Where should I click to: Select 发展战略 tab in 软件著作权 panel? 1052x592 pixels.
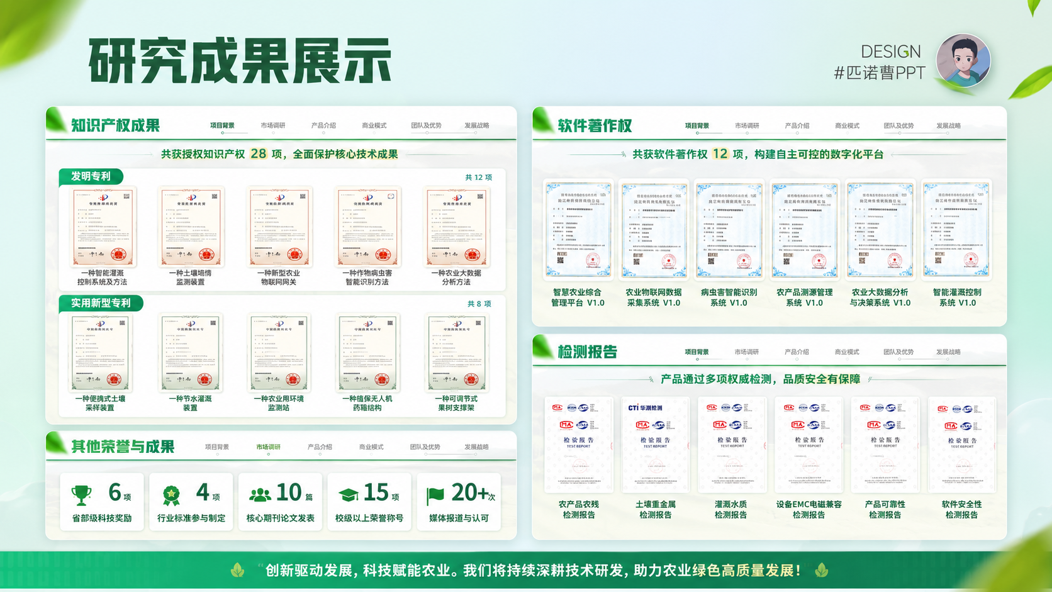tap(948, 126)
